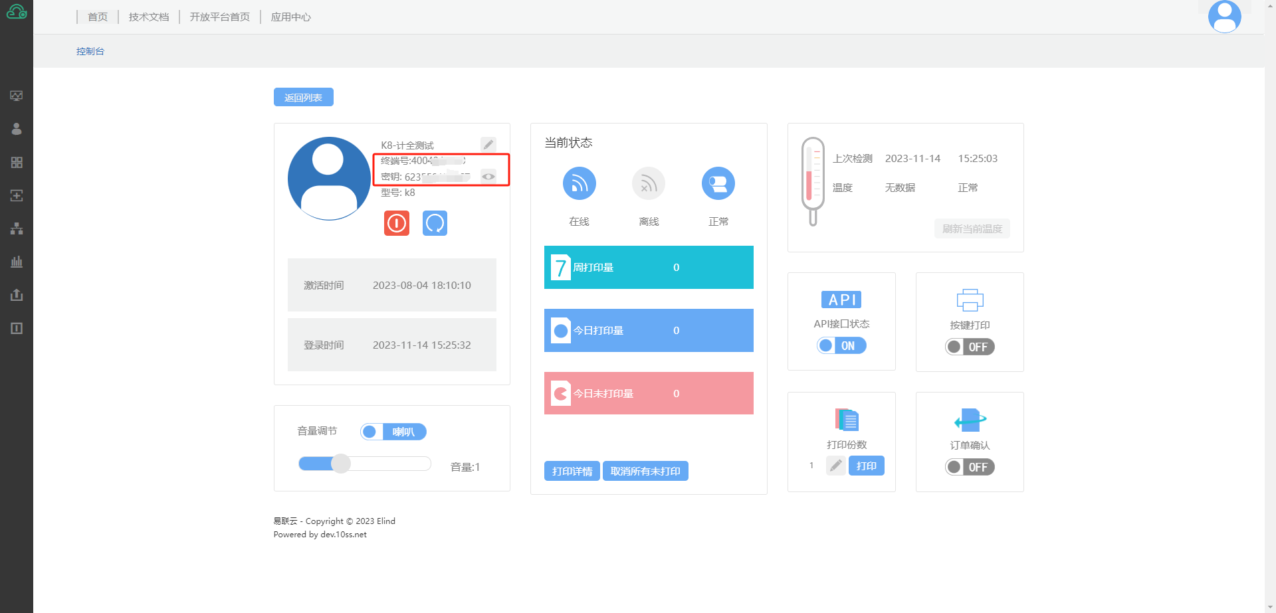Click the red power-off button icon
The height and width of the screenshot is (613, 1276).
coord(396,223)
